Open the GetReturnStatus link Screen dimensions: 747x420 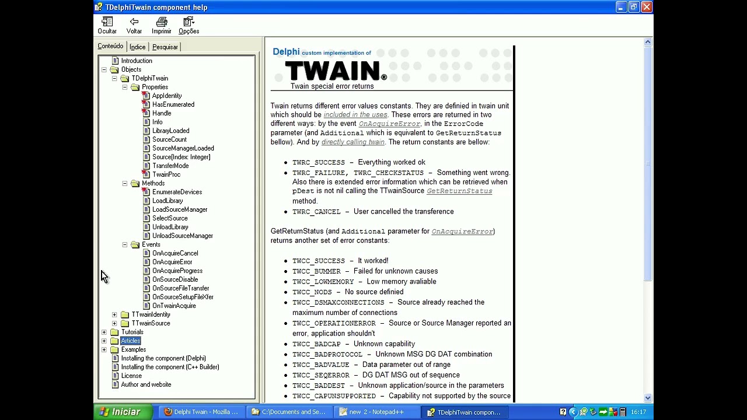click(x=459, y=191)
